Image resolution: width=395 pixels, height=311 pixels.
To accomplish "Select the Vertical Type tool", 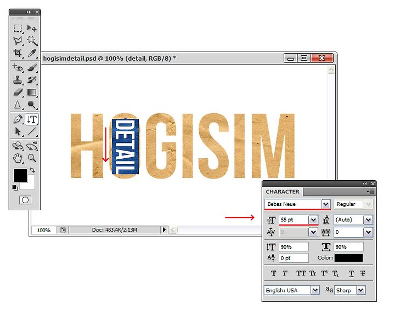I will pyautogui.click(x=32, y=119).
